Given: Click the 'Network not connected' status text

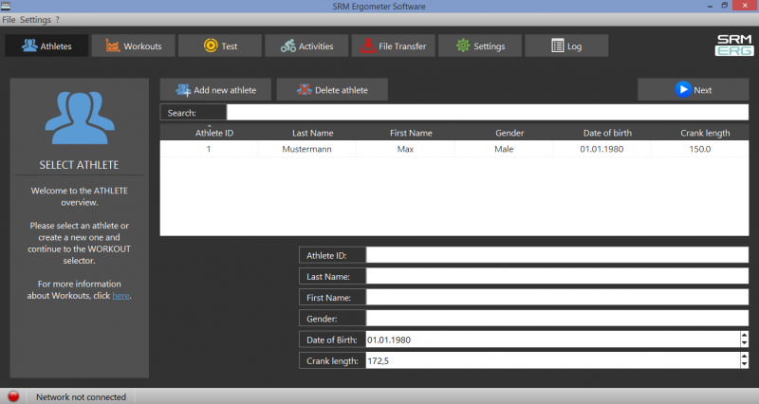Looking at the screenshot, I should (x=81, y=396).
